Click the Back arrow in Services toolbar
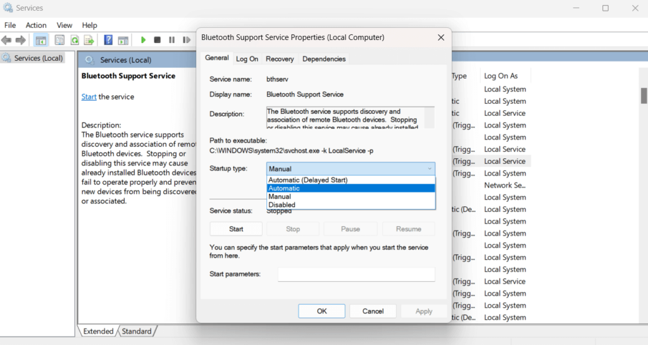This screenshot has height=345, width=648. (x=6, y=40)
